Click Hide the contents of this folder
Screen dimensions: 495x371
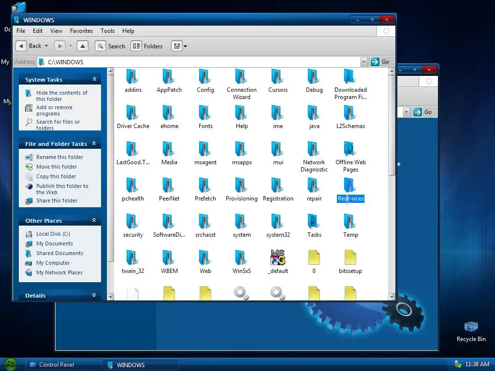tap(61, 96)
